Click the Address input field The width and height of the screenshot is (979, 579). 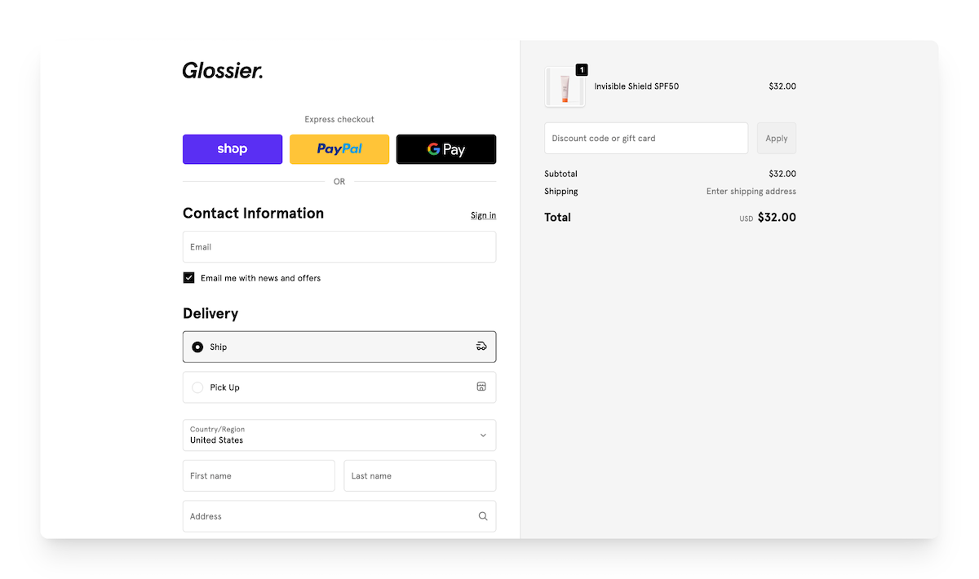pos(326,516)
